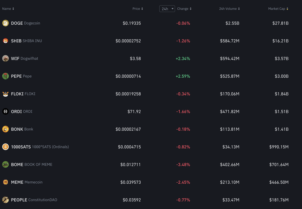Click the FLOKI coin icon

[x=5, y=94]
